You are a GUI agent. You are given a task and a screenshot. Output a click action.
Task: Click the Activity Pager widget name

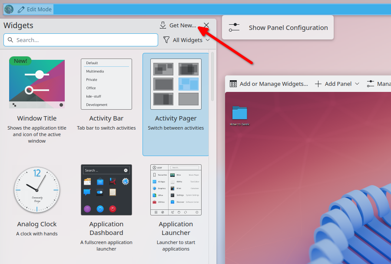176,118
